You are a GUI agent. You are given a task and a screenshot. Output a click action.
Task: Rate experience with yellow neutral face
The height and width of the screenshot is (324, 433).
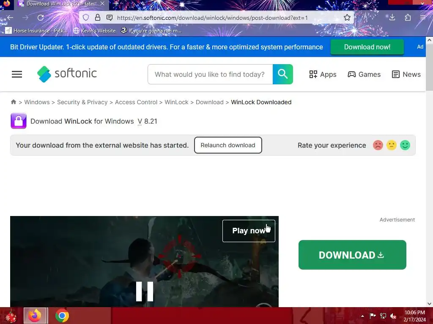tap(391, 145)
